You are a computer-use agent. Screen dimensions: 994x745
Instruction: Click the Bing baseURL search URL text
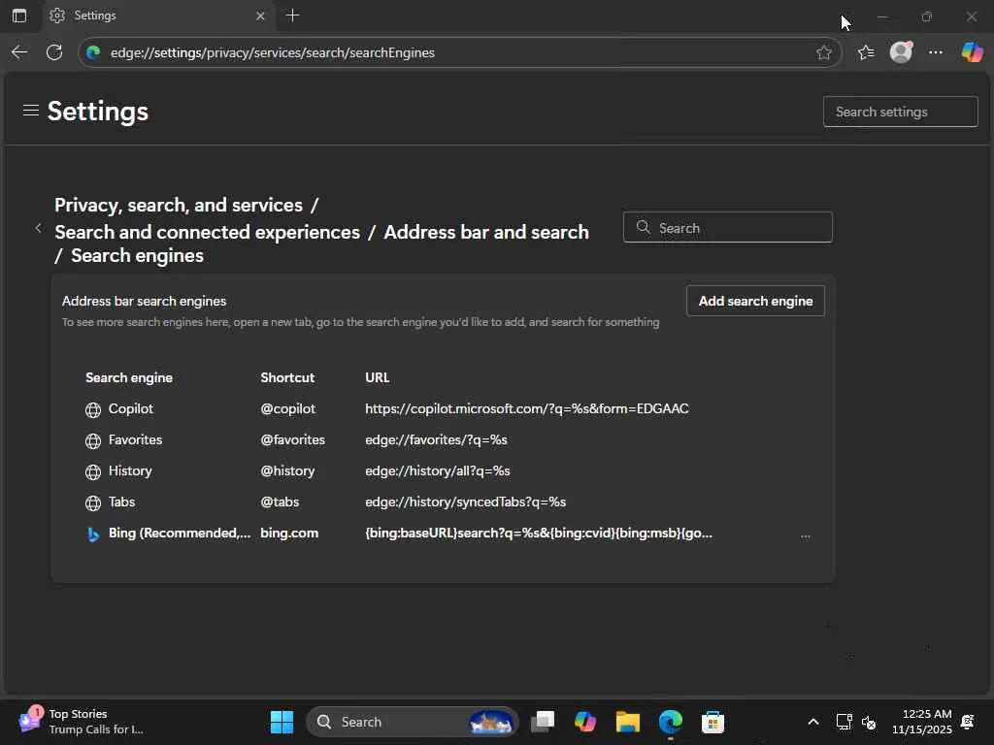point(539,533)
